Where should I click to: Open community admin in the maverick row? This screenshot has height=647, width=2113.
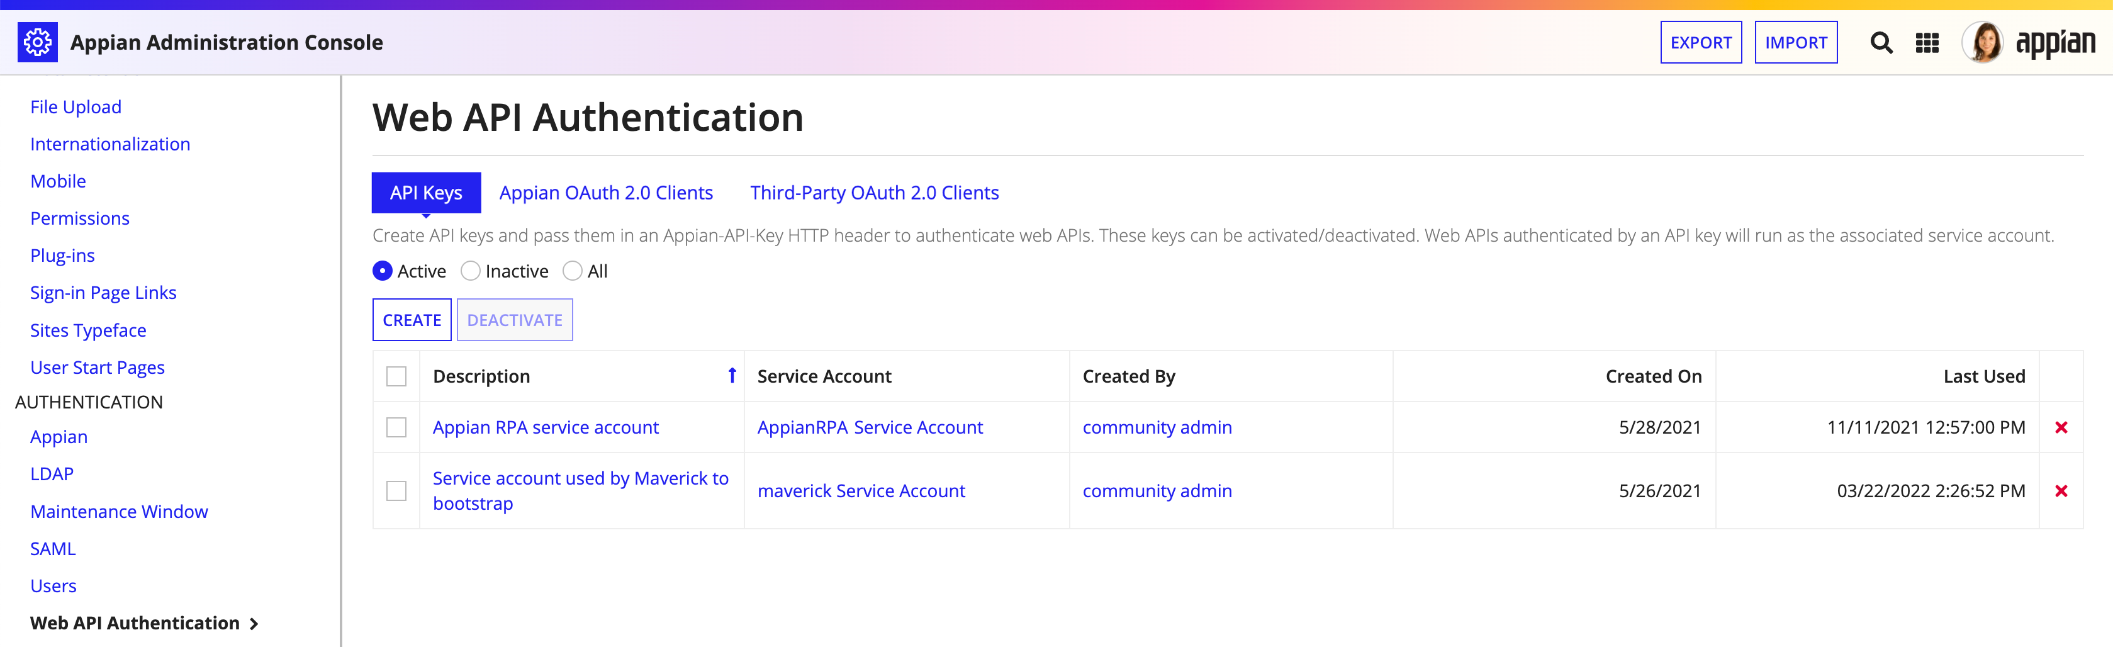click(1157, 490)
